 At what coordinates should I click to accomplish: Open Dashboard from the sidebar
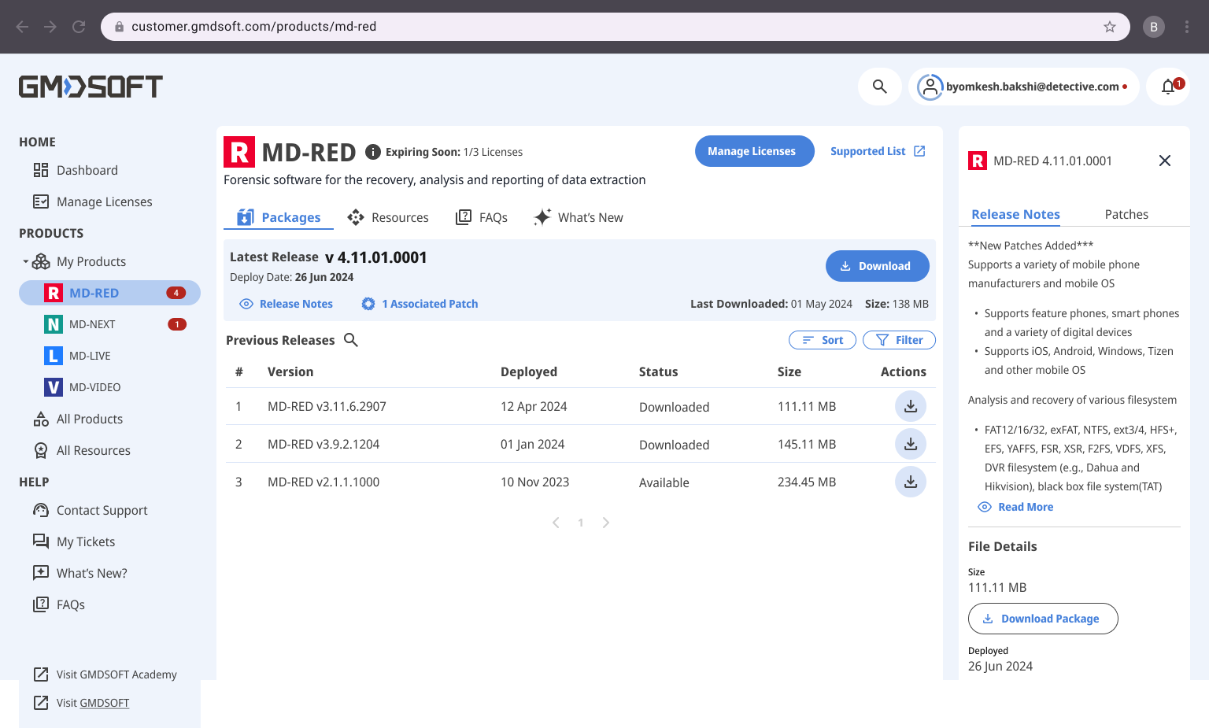[x=76, y=170]
